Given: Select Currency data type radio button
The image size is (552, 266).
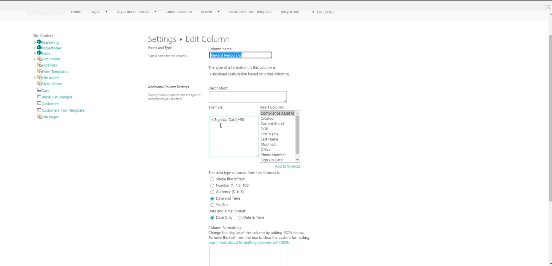Looking at the screenshot, I should (x=212, y=192).
